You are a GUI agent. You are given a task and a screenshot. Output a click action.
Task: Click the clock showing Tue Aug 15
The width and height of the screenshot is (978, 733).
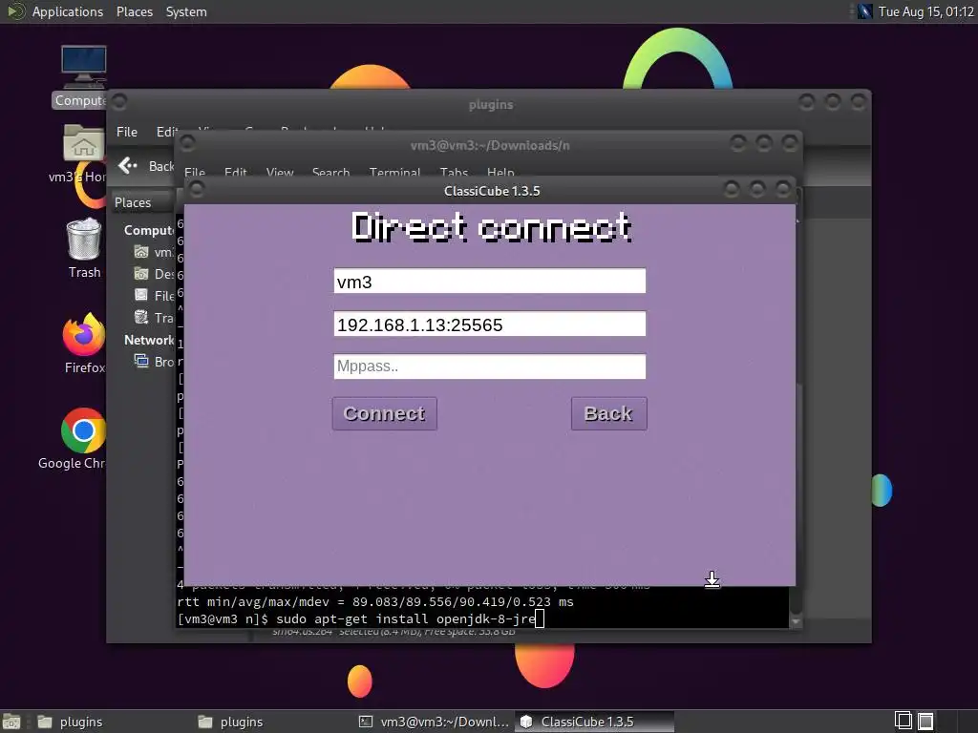pos(925,11)
